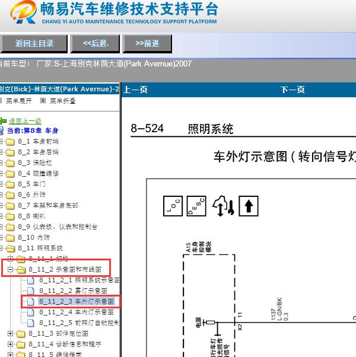Click the folder icon for 8_11_4 诊断信息和程序
Image resolution: width=356 pixels, height=357 pixels.
point(21,345)
